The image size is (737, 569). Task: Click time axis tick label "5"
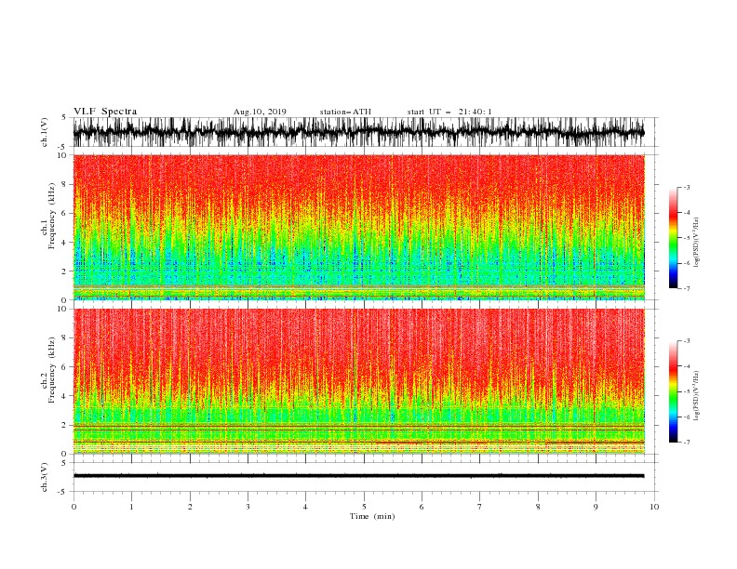click(x=364, y=507)
